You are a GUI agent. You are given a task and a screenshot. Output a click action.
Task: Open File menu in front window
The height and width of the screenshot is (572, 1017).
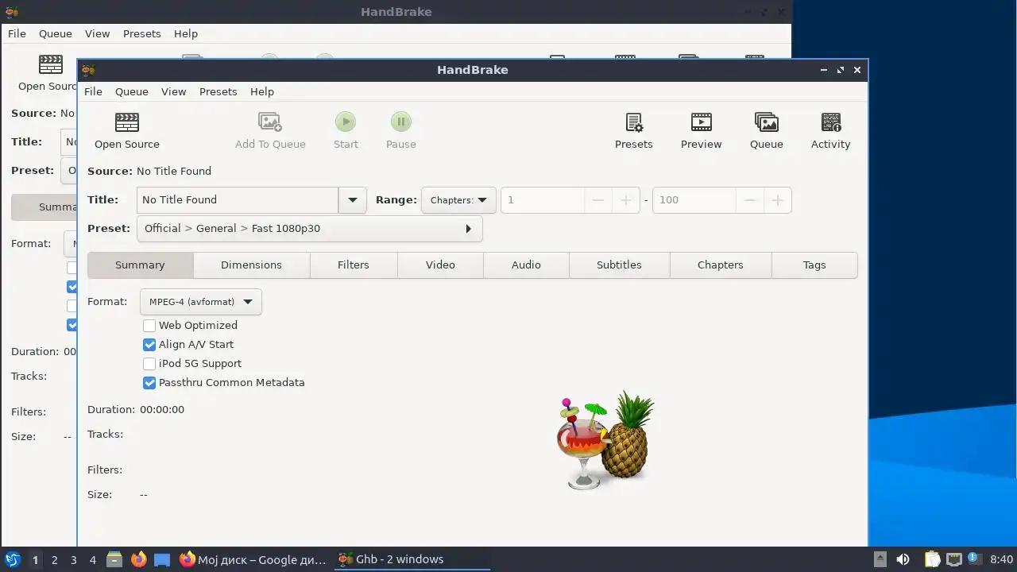coord(93,91)
